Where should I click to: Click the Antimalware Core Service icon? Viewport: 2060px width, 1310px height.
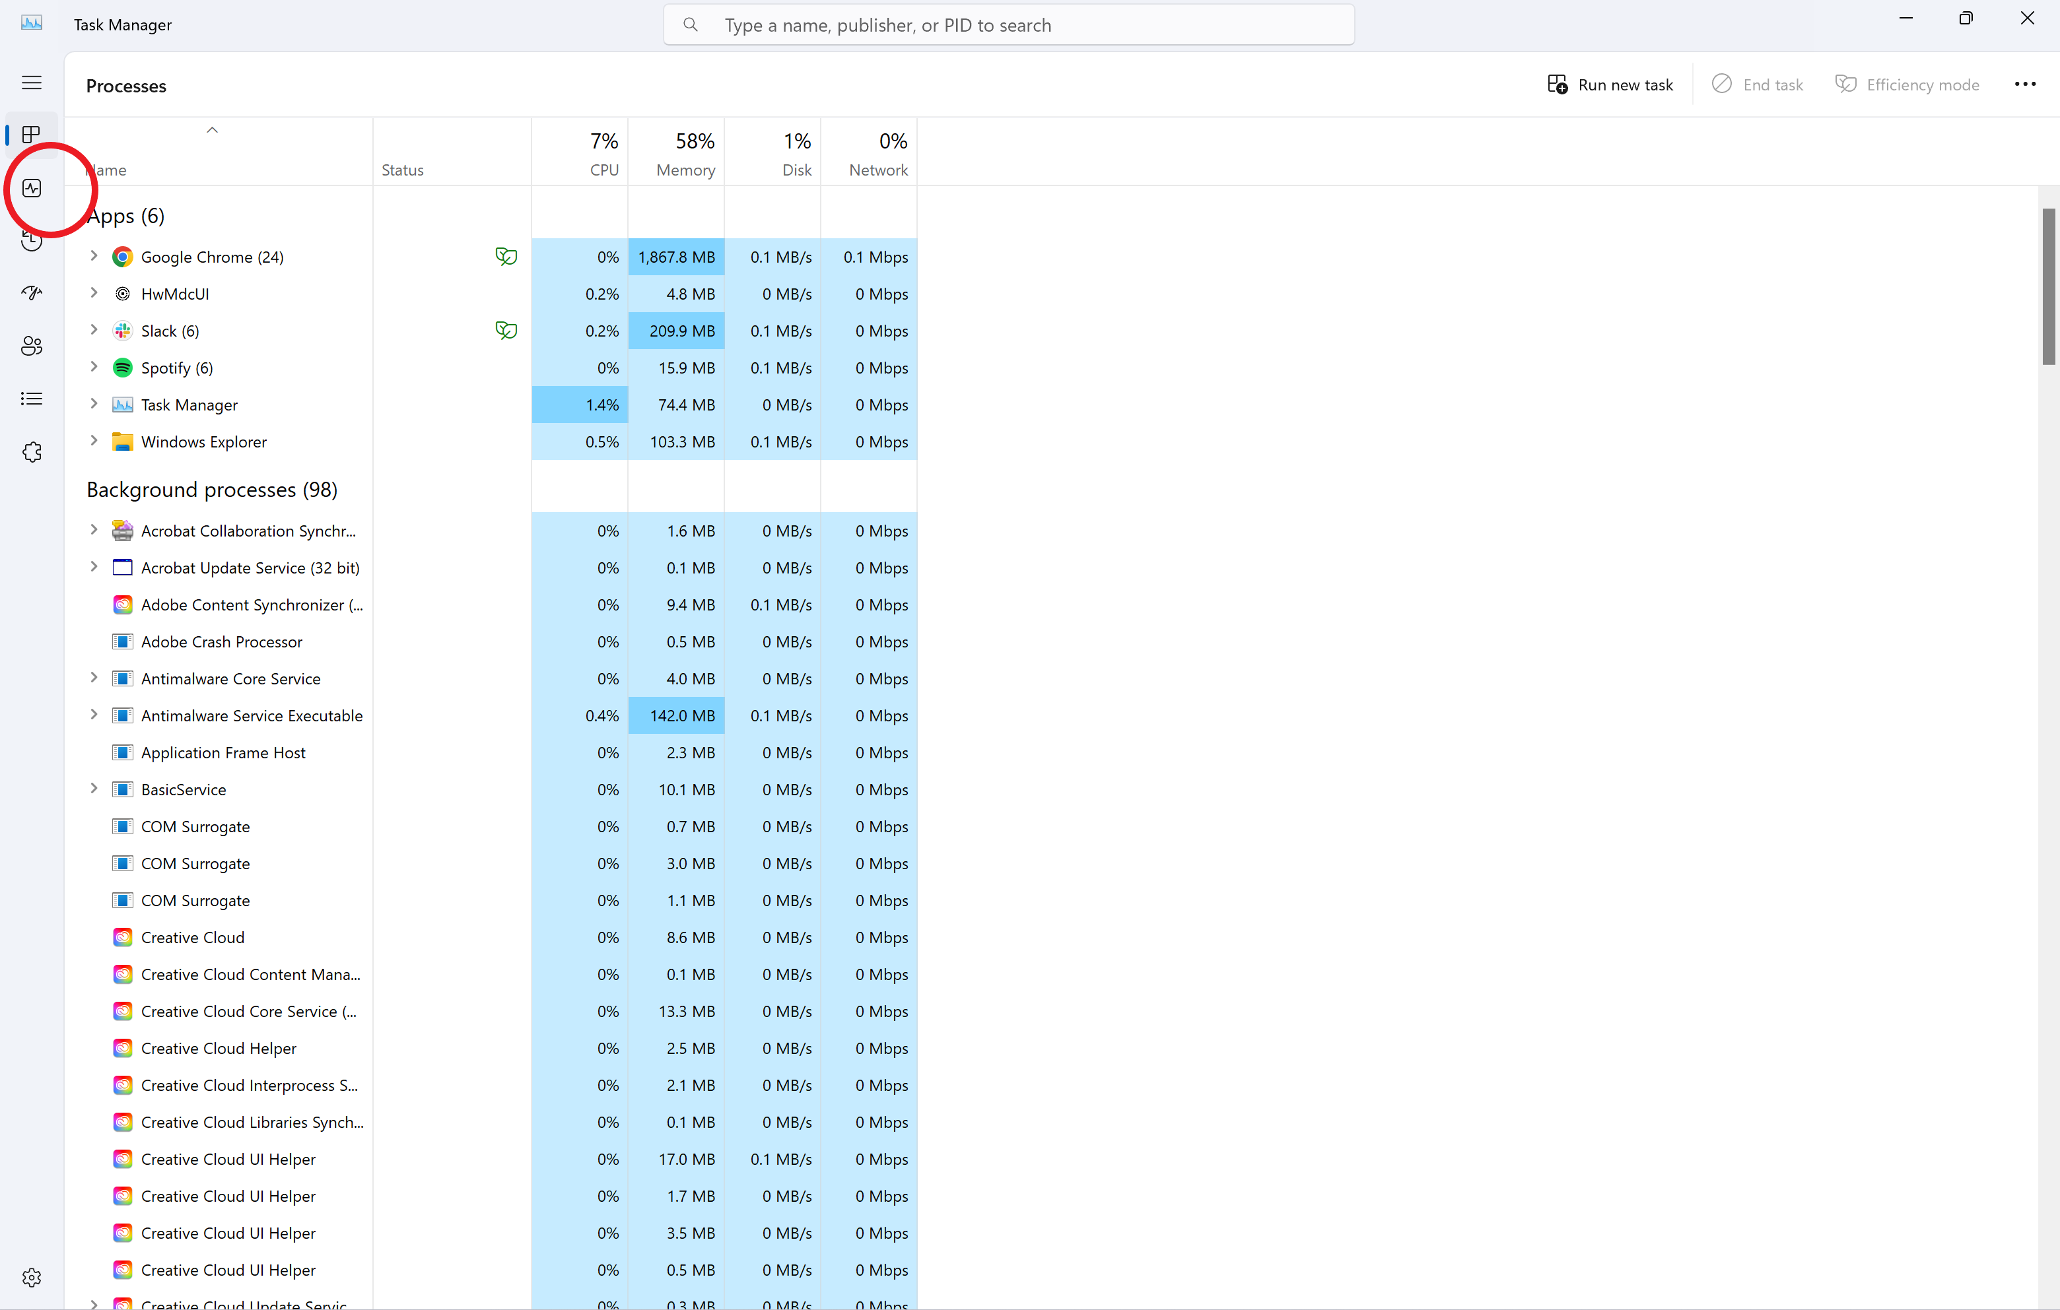click(123, 679)
